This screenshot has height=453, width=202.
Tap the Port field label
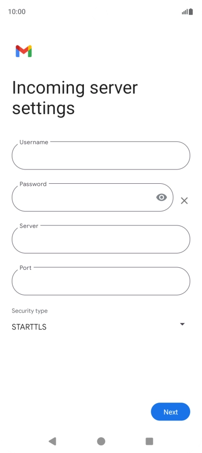25,268
